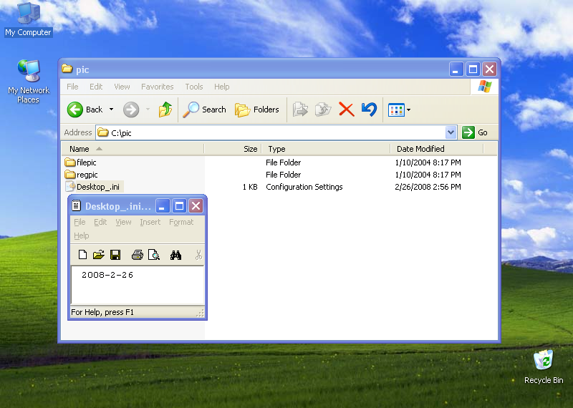Click the Find binoculars icon
573x408 pixels.
click(x=175, y=255)
